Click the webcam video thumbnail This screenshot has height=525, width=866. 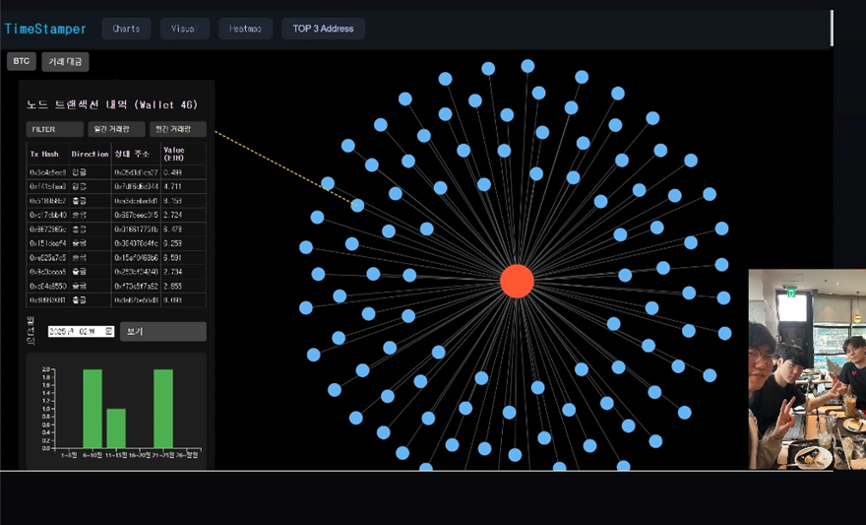click(807, 369)
